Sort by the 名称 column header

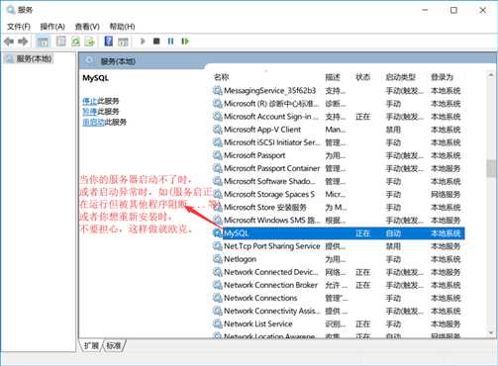(x=221, y=77)
